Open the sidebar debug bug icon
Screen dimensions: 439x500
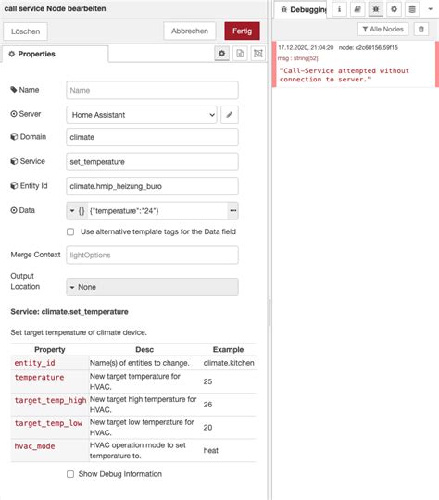tap(375, 9)
